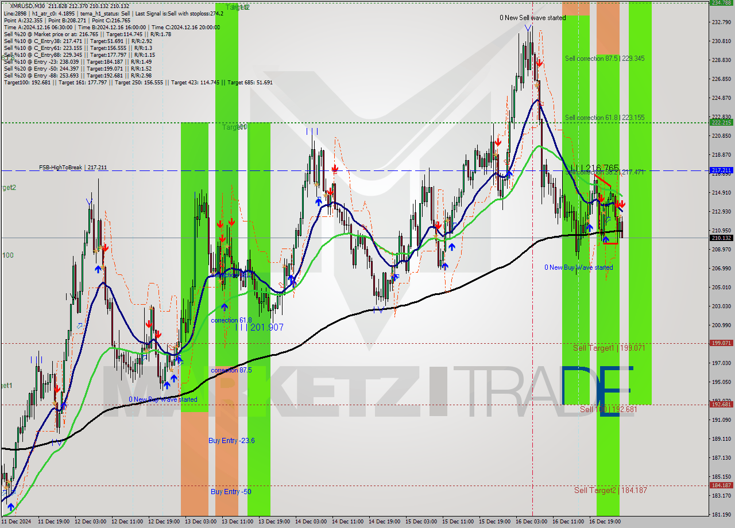Click 189.110 on the price axis
Viewport: 735px width, 528px height.
pos(721,438)
